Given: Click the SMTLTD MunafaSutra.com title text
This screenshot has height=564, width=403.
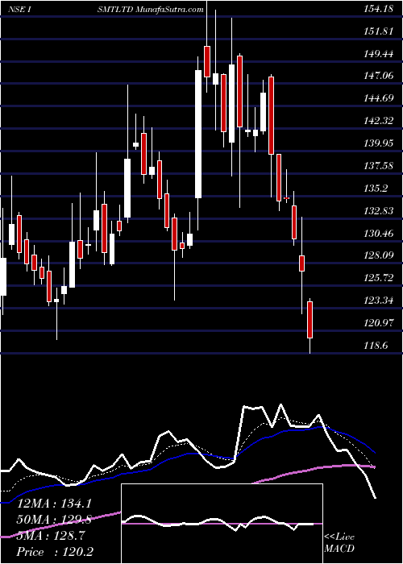Looking at the screenshot, I should 151,10.
